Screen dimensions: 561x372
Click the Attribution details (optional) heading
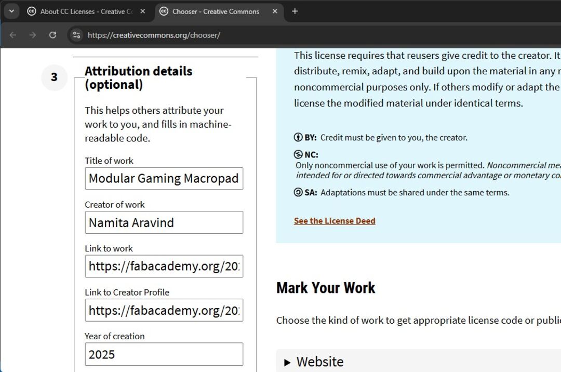pyautogui.click(x=139, y=77)
